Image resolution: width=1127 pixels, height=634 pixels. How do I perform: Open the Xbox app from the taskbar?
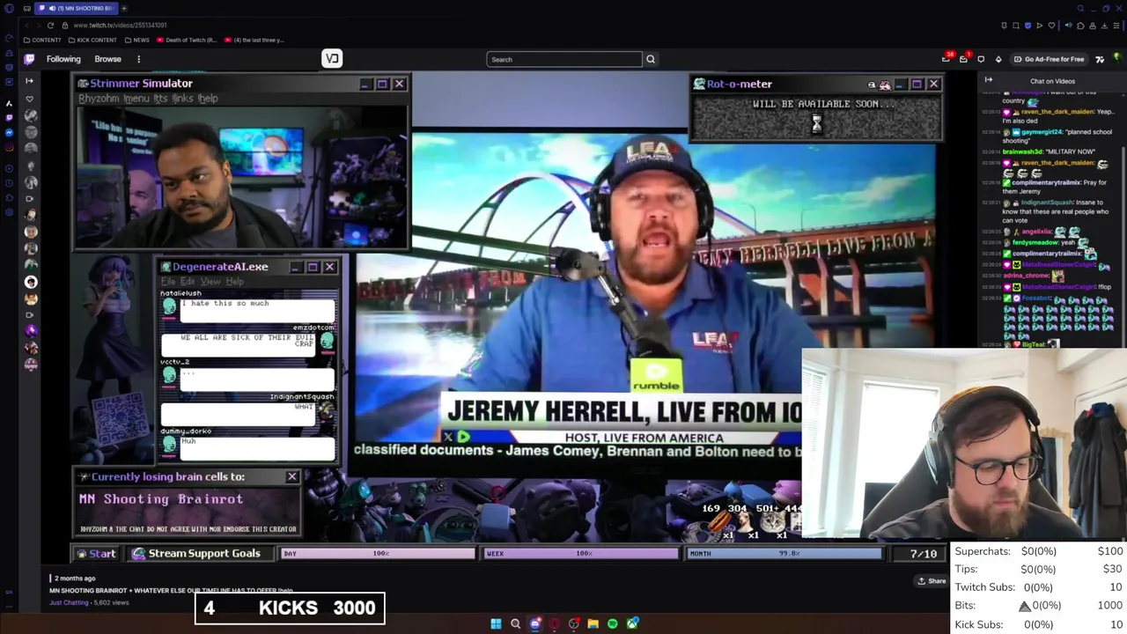click(632, 623)
